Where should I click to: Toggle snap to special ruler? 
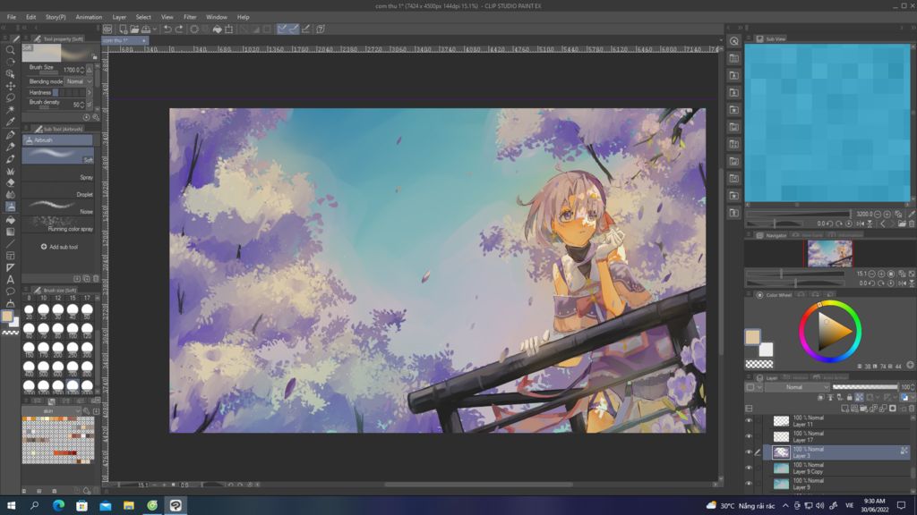(x=294, y=29)
